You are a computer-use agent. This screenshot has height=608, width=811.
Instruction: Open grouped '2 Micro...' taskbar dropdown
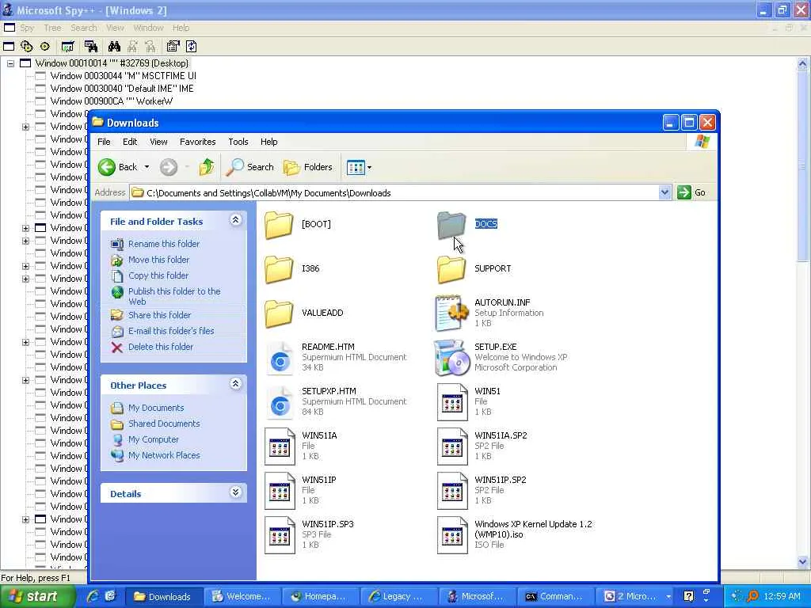click(x=668, y=597)
